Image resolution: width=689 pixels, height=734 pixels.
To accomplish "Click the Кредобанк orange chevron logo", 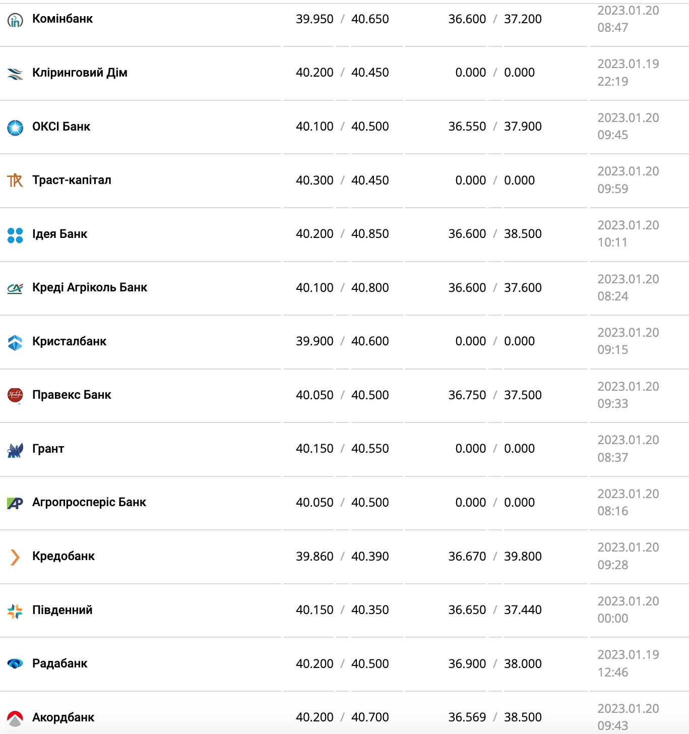I will (15, 557).
